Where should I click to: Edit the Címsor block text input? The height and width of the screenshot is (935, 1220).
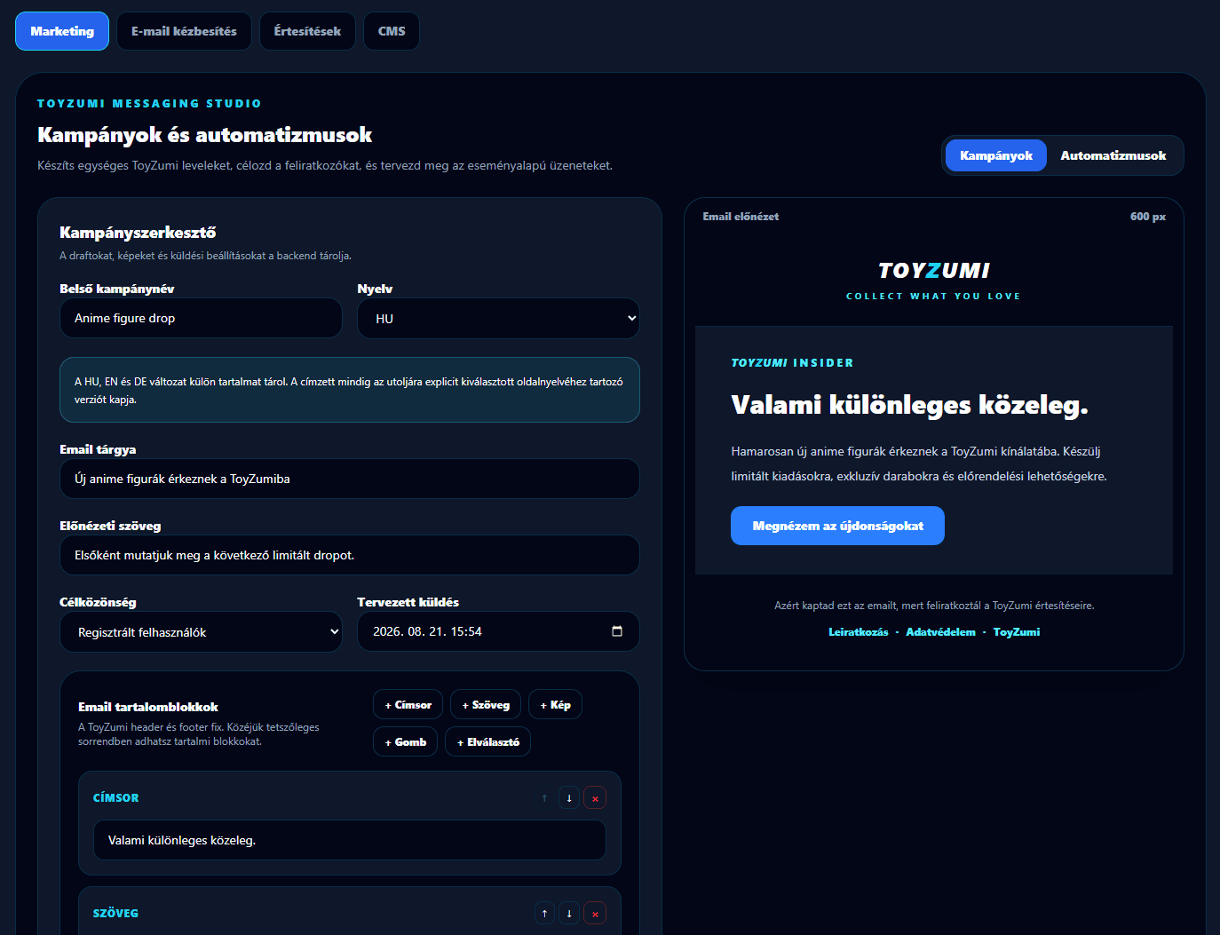pyautogui.click(x=350, y=840)
